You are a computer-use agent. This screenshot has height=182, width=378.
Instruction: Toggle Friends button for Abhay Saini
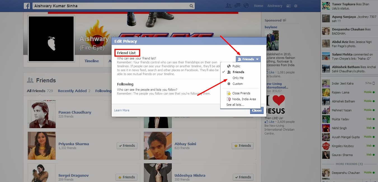pyautogui.click(x=243, y=145)
